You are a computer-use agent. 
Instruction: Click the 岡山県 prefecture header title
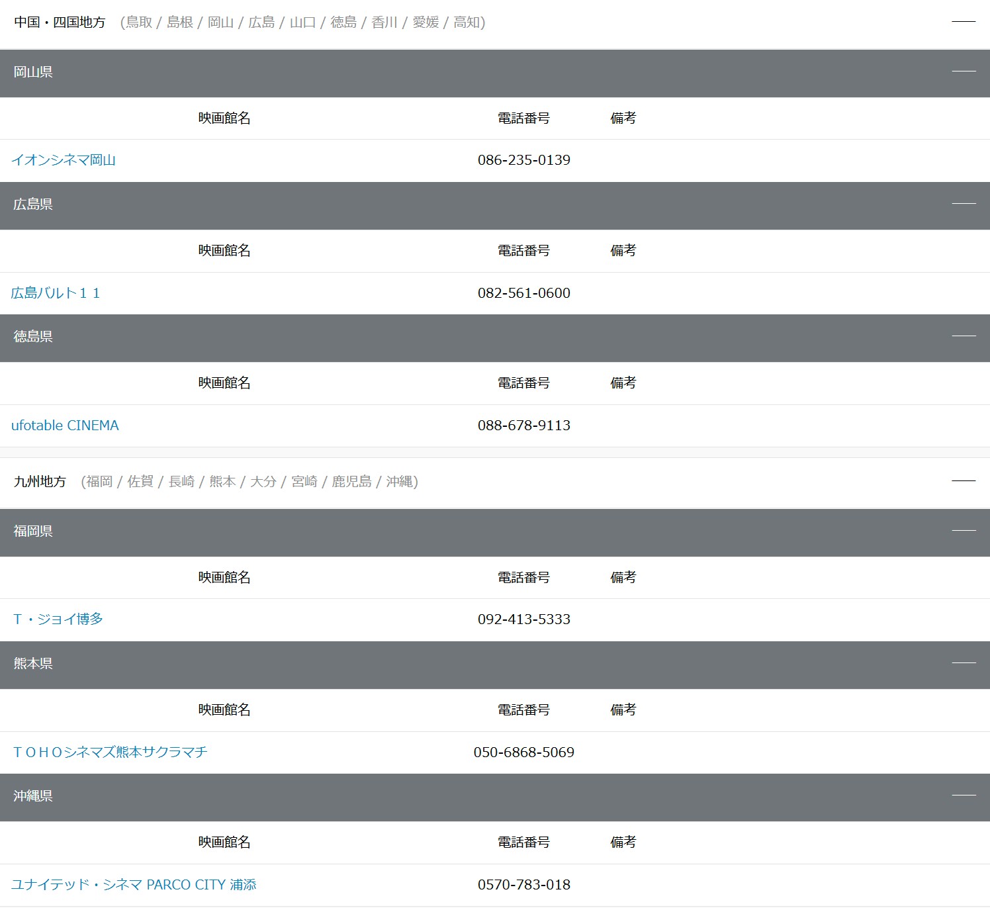click(x=33, y=72)
